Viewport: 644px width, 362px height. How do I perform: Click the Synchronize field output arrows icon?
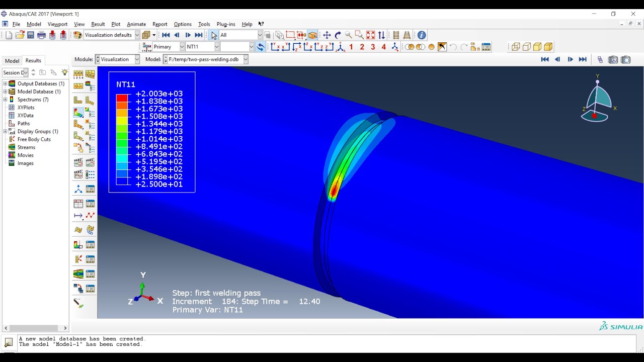pyautogui.click(x=261, y=47)
